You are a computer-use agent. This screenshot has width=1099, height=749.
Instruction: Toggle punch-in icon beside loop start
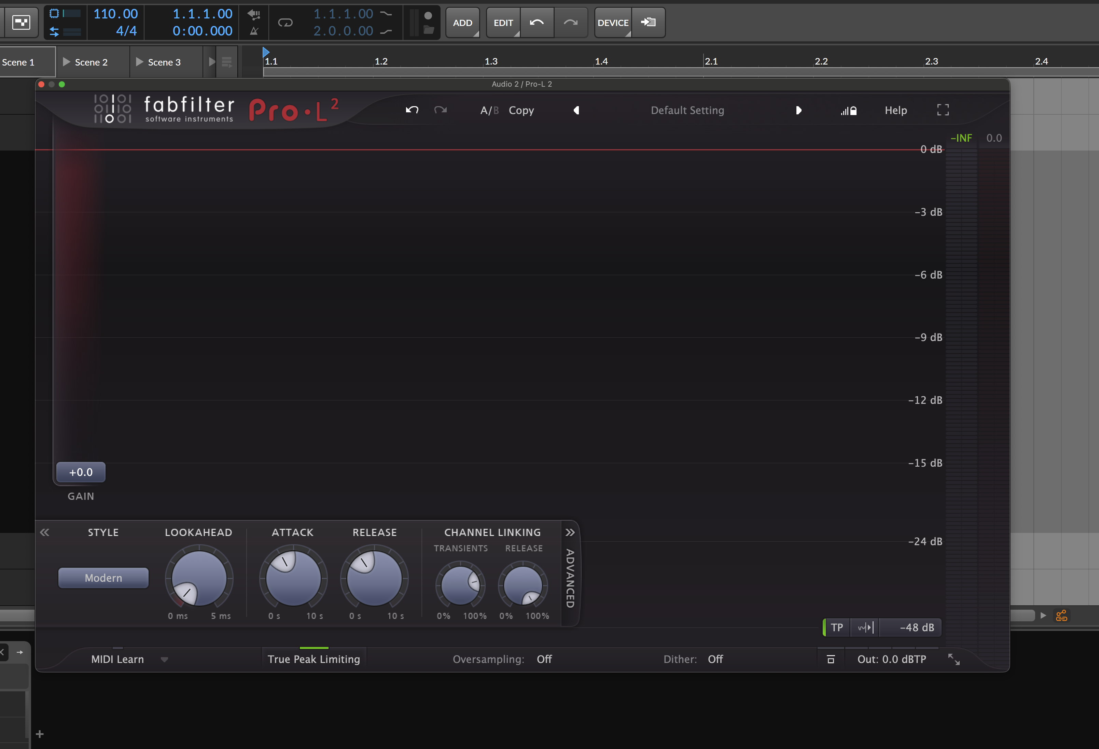(x=386, y=14)
